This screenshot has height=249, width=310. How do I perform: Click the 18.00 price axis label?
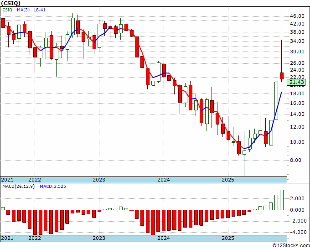tap(297, 93)
